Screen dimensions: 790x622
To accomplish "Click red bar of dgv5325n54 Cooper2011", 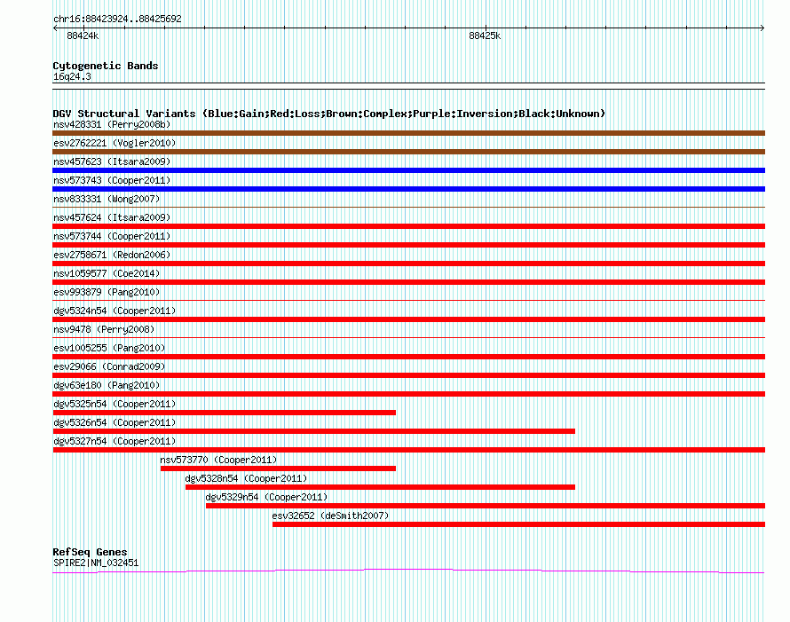I will [225, 413].
